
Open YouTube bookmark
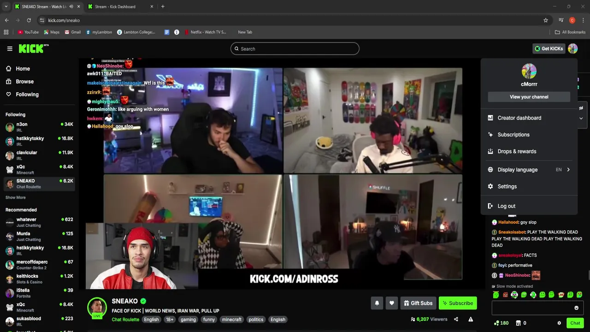(x=28, y=32)
